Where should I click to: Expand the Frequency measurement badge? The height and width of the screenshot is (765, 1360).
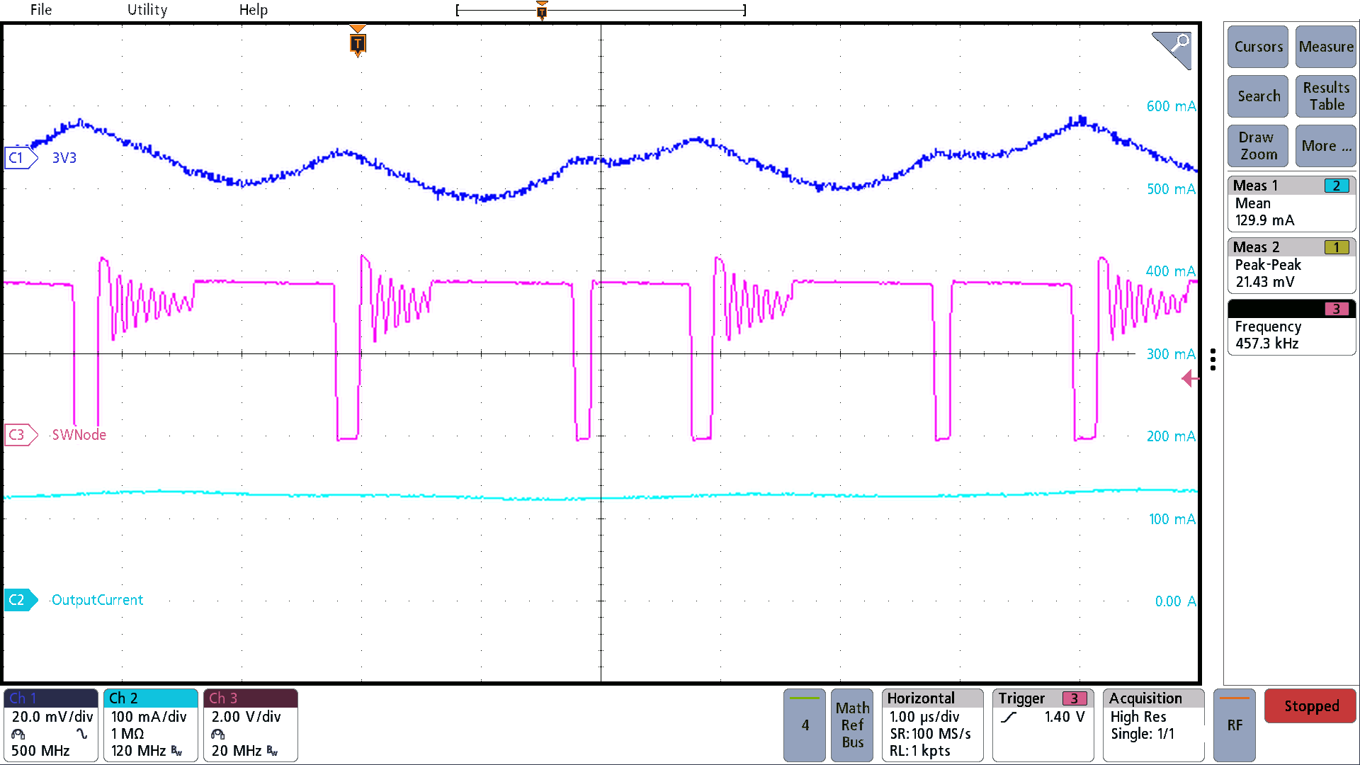coord(1291,327)
